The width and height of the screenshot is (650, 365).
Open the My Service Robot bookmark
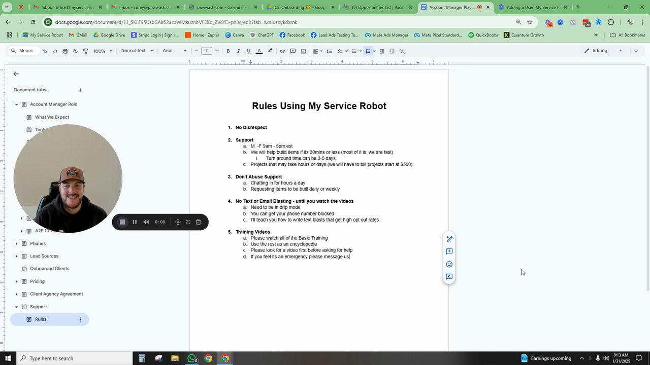tap(43, 35)
